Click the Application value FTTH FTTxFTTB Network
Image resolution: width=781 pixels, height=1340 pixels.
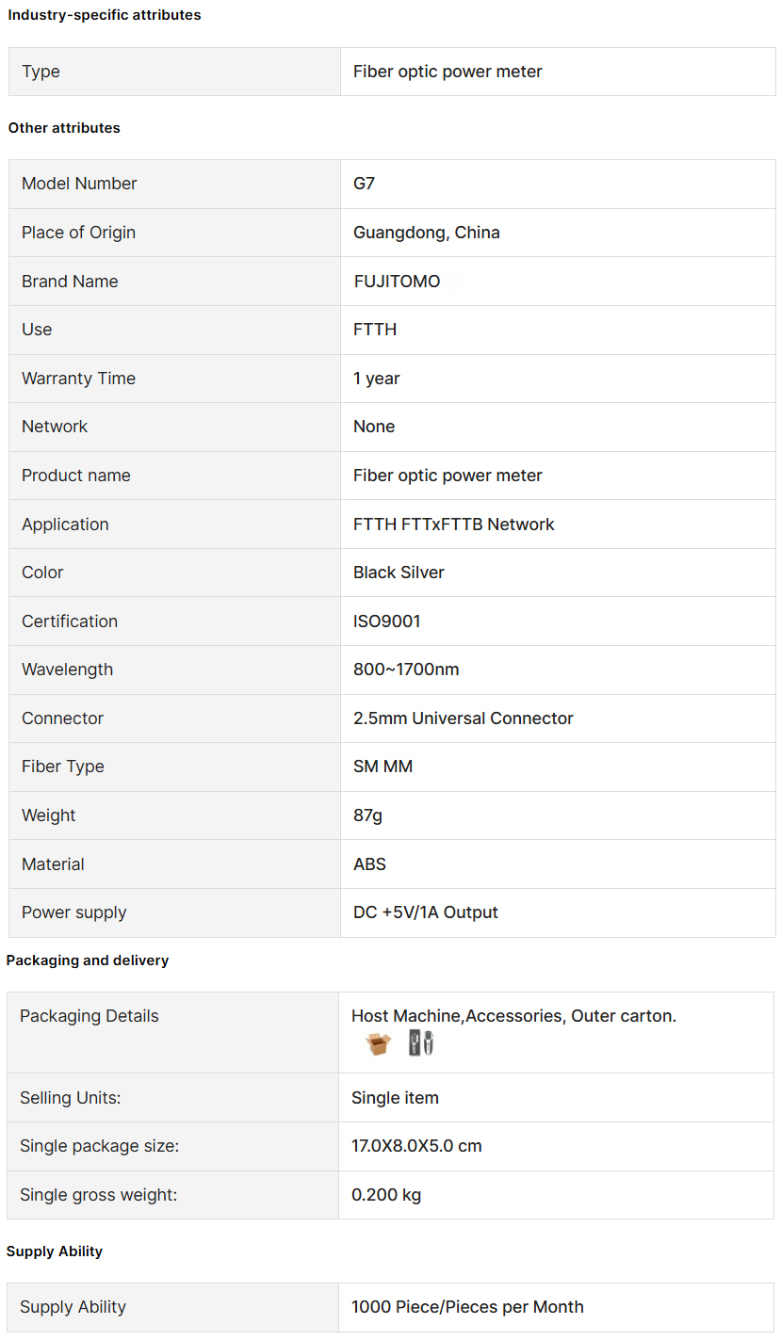click(454, 525)
